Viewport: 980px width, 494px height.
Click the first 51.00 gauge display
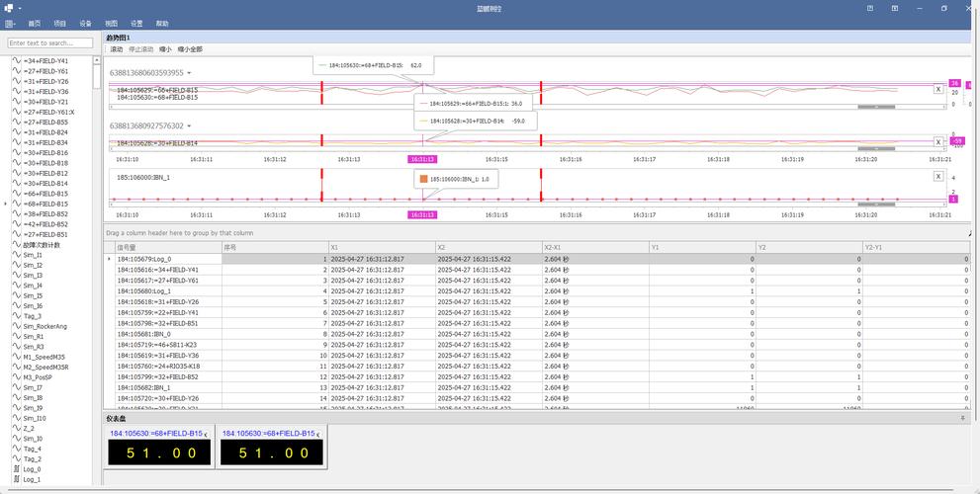coord(159,453)
